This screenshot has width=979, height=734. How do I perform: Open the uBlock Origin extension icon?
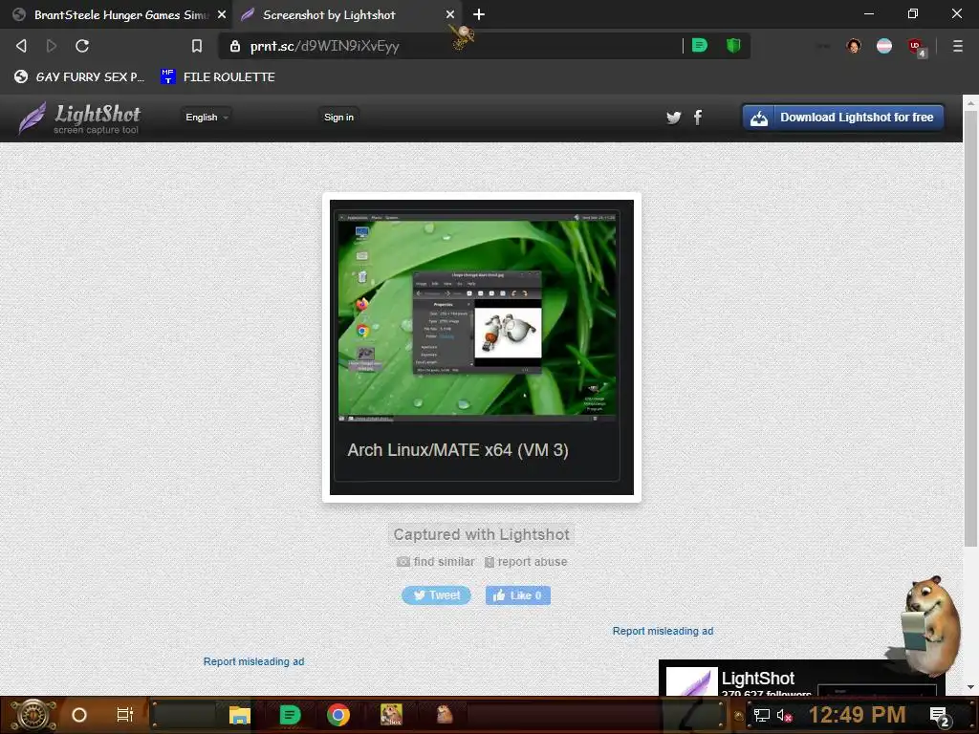pos(917,47)
